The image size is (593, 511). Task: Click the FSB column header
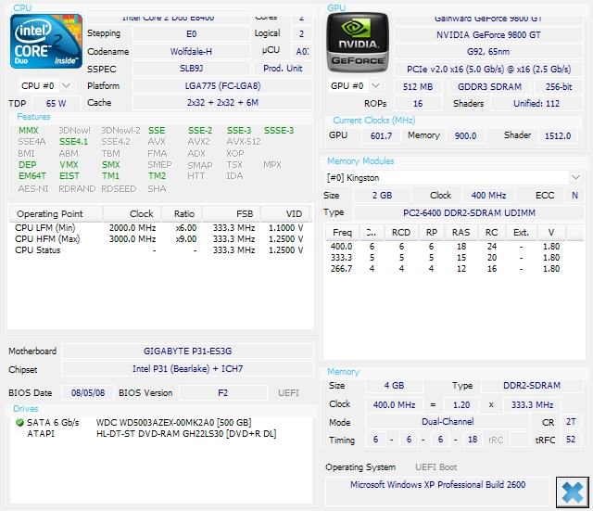[x=231, y=214]
